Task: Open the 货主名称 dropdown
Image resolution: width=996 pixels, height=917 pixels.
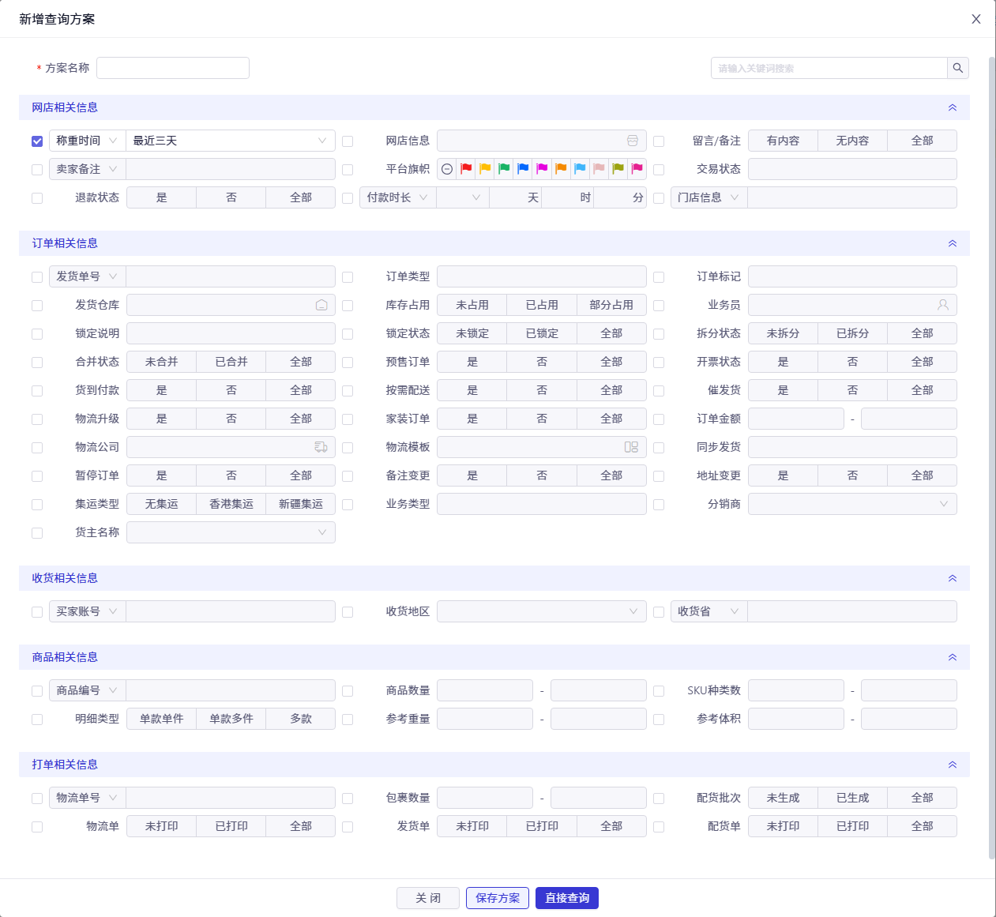Action: [x=231, y=532]
